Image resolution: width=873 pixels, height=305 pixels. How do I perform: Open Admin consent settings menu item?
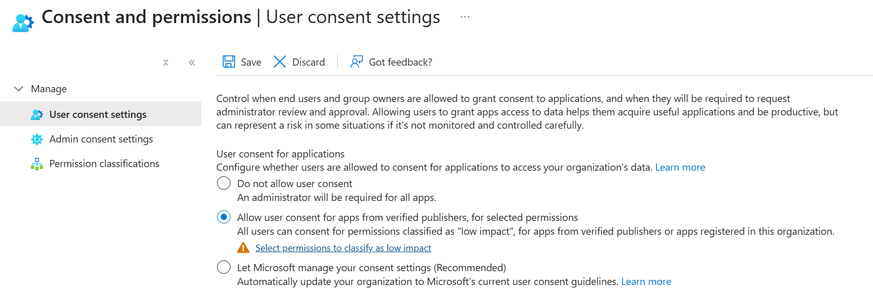(x=101, y=139)
